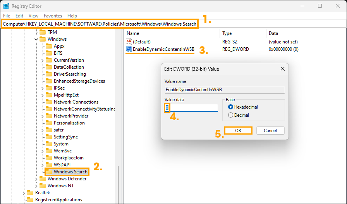Viewport: 347px width, 204px height.
Task: Open the File menu
Action: click(7, 16)
